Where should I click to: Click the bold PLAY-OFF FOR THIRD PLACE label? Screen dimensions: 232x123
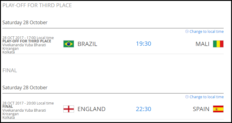27,41
